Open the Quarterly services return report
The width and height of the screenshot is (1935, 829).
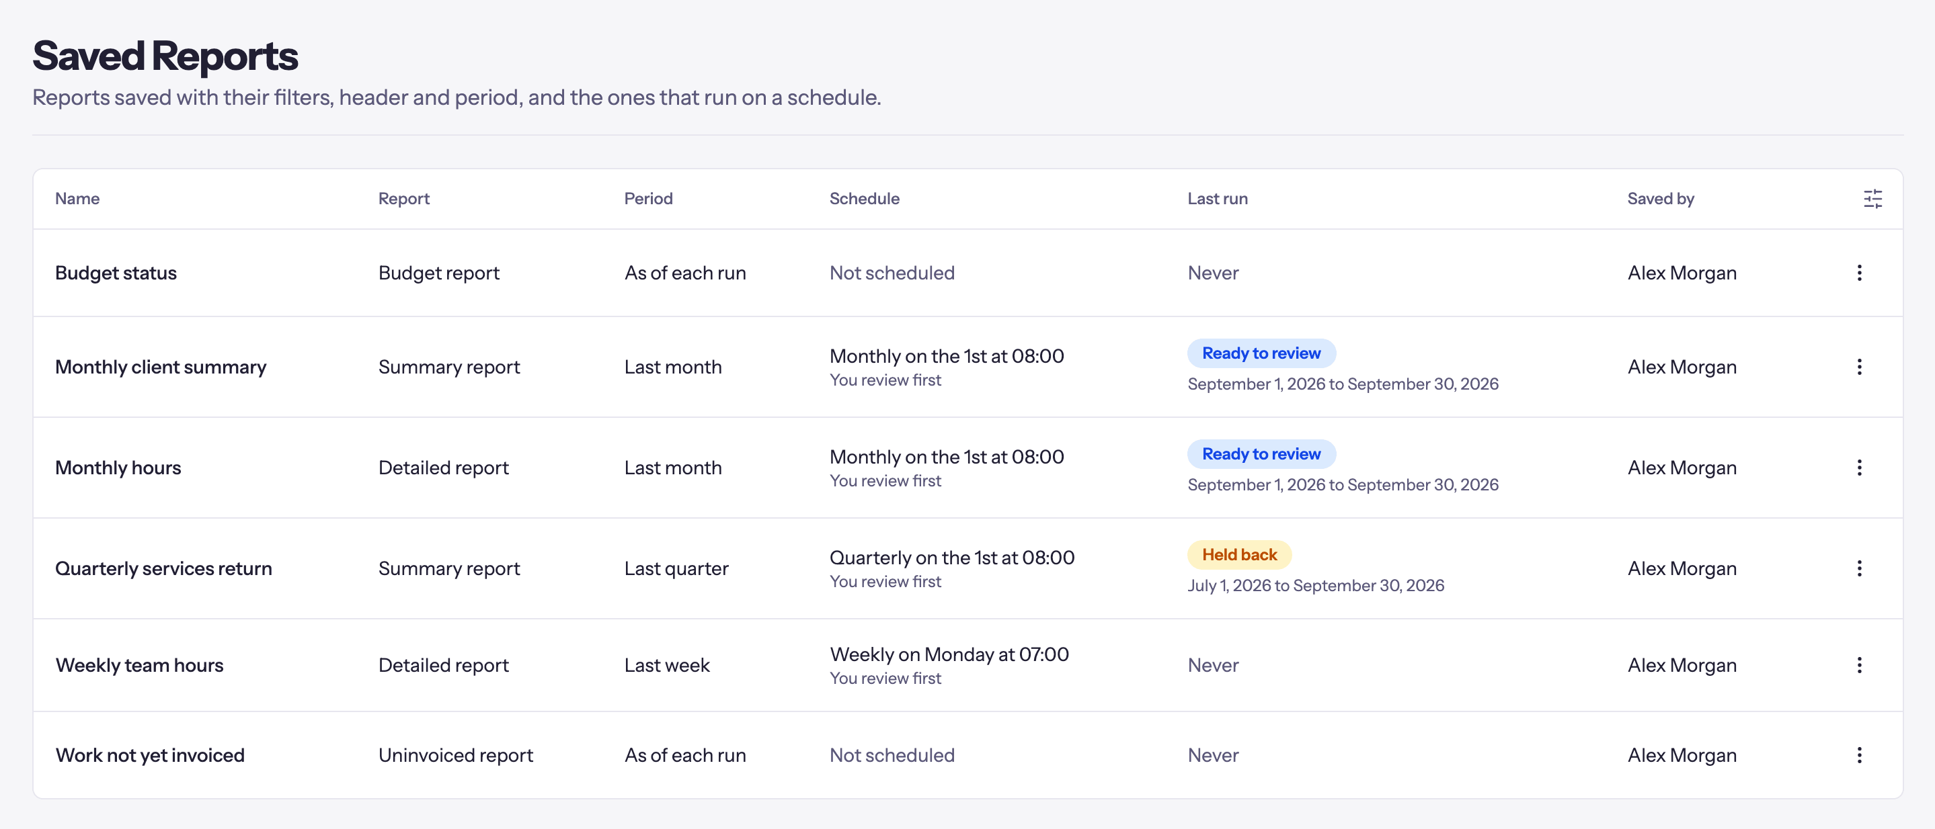point(164,568)
